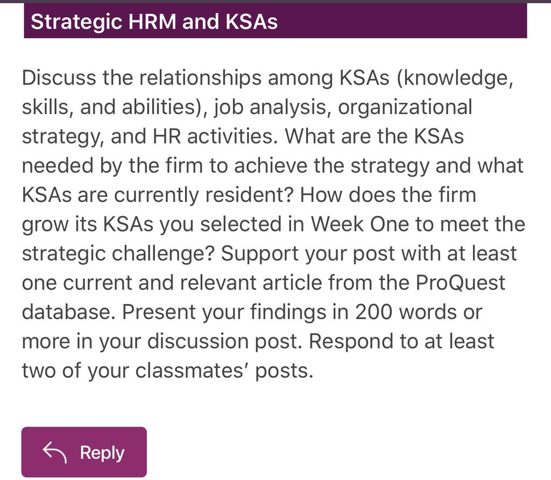Click the phrase '(knowledge,' in the first line
The width and height of the screenshot is (551, 480).
455,78
